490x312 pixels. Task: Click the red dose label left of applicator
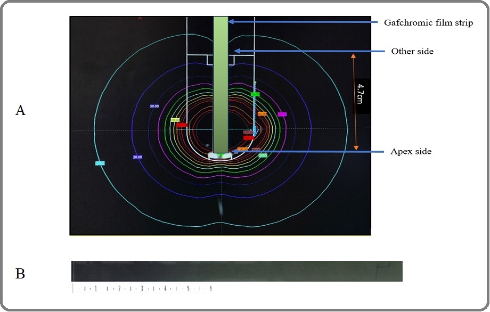(182, 125)
